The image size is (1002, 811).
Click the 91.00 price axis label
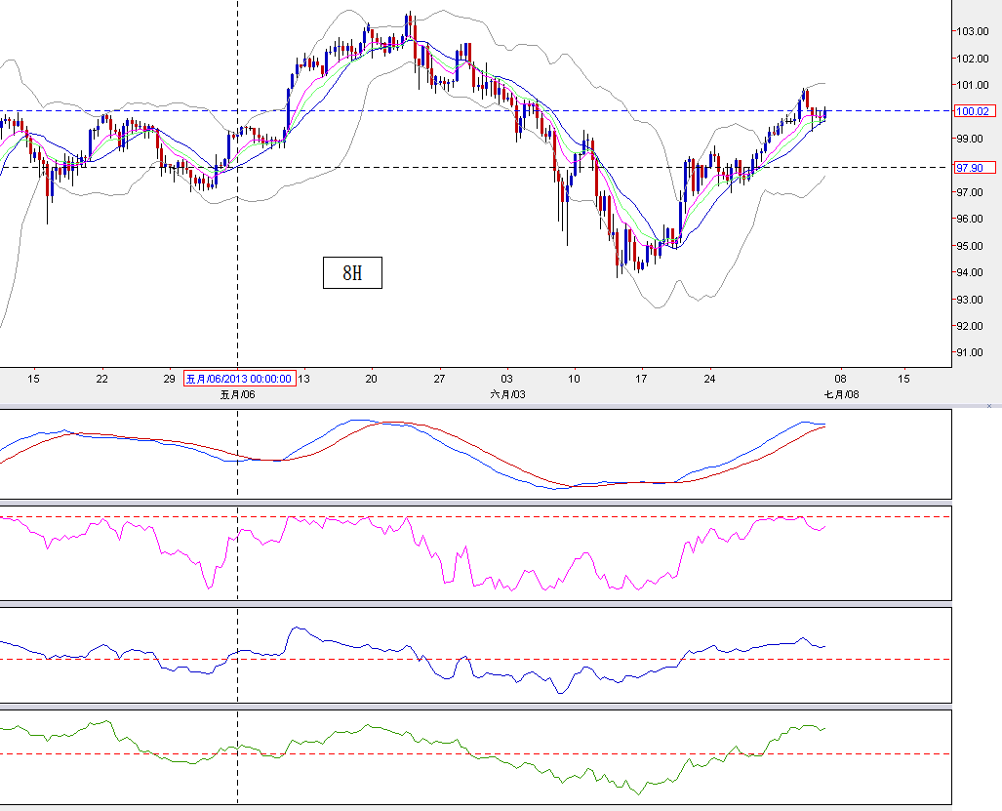point(973,353)
